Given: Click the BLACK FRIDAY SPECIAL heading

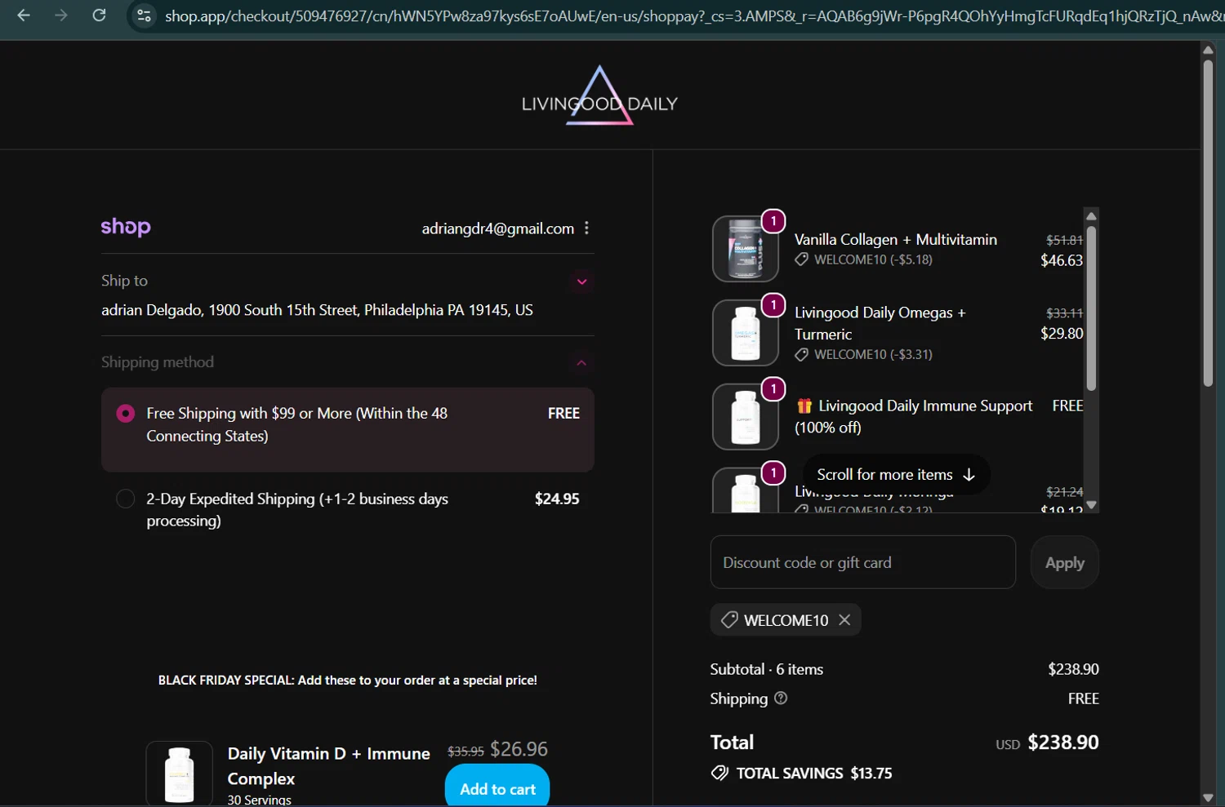Looking at the screenshot, I should coord(348,680).
